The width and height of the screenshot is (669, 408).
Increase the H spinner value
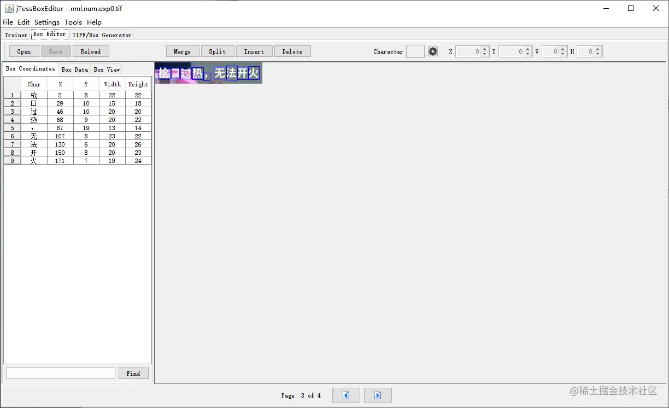coord(598,49)
